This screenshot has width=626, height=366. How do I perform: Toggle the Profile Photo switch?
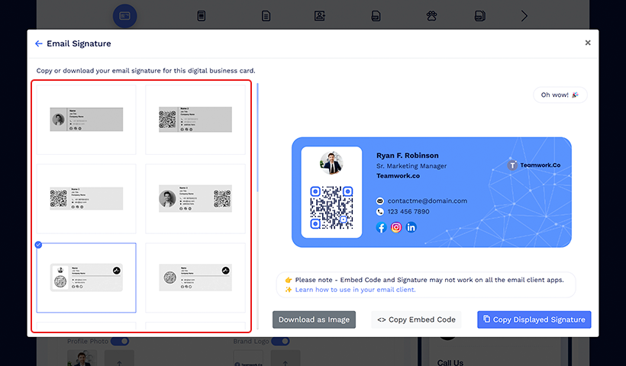120,342
